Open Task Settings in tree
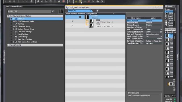This screenshot has height=102, width=182. pyautogui.click(x=22, y=37)
